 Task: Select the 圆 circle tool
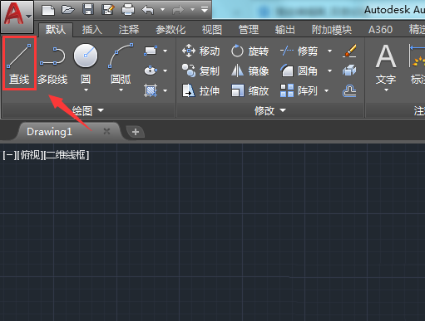[x=86, y=64]
